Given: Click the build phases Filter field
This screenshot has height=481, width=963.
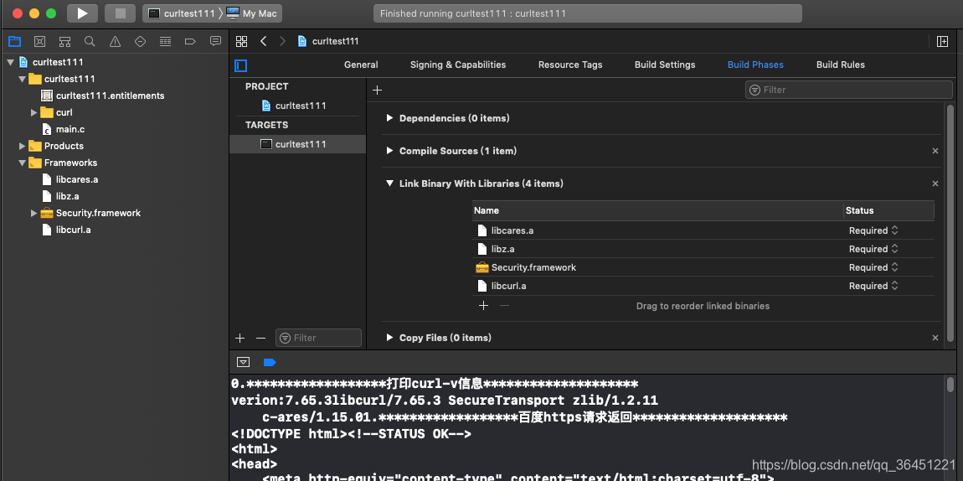Looking at the screenshot, I should pos(849,90).
